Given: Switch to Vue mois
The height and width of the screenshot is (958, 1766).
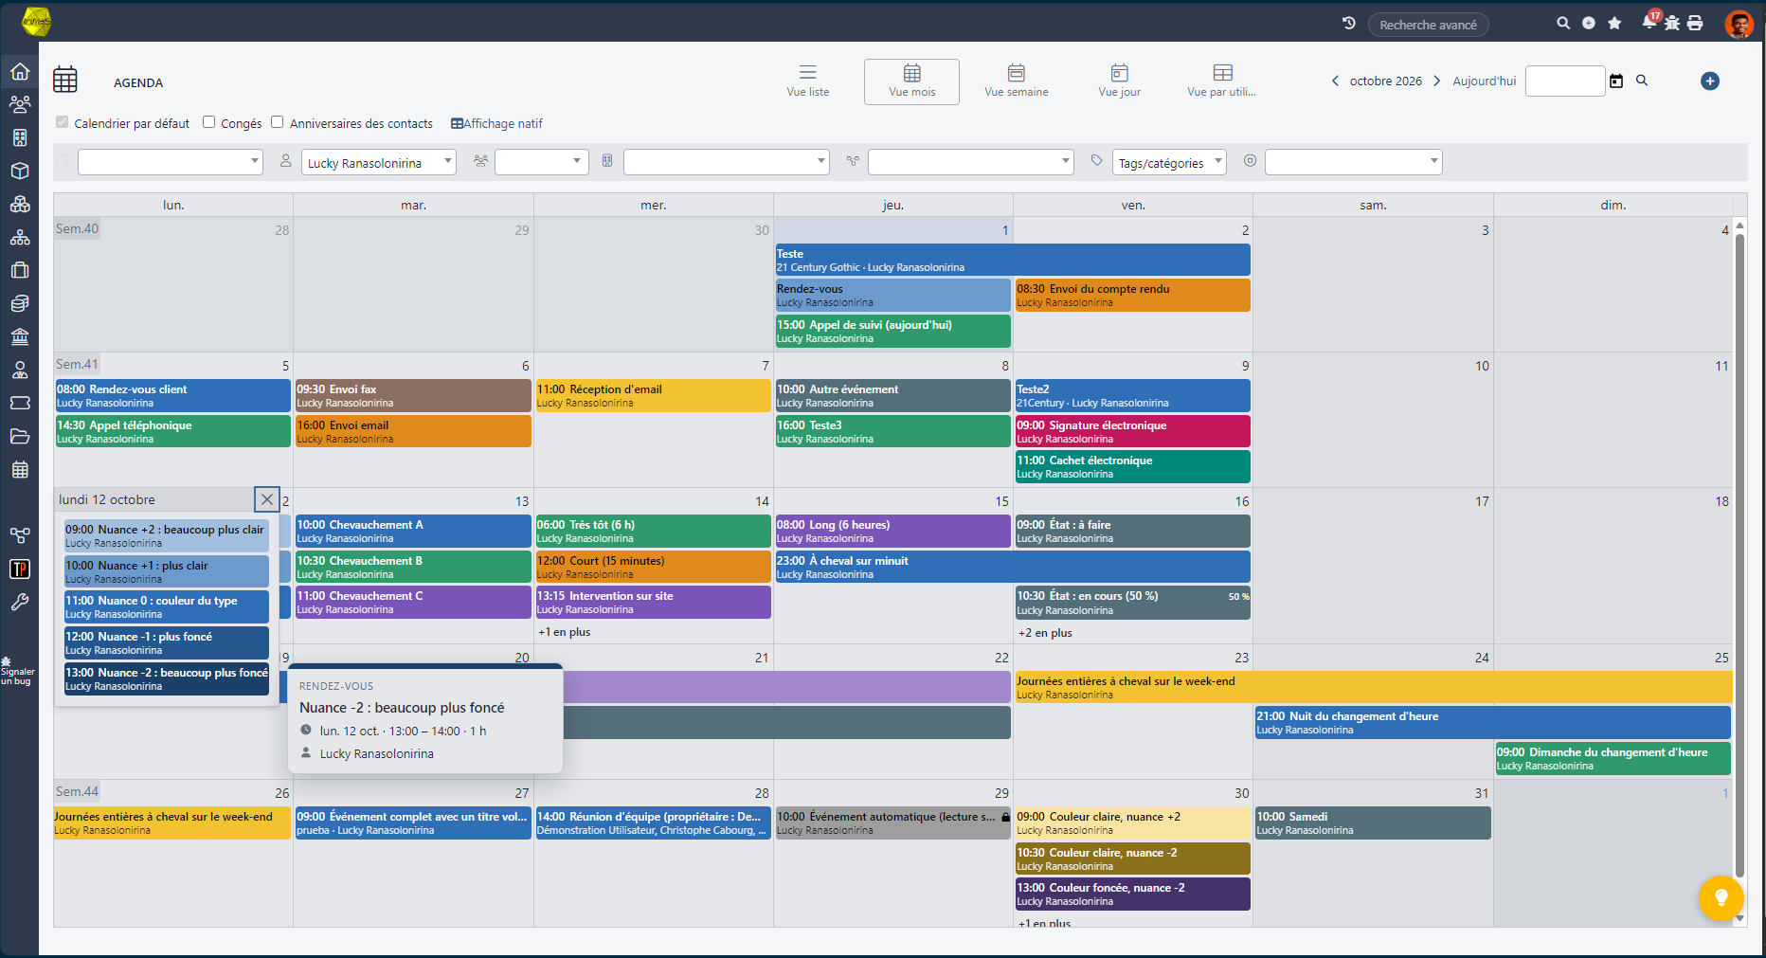Looking at the screenshot, I should coord(911,81).
